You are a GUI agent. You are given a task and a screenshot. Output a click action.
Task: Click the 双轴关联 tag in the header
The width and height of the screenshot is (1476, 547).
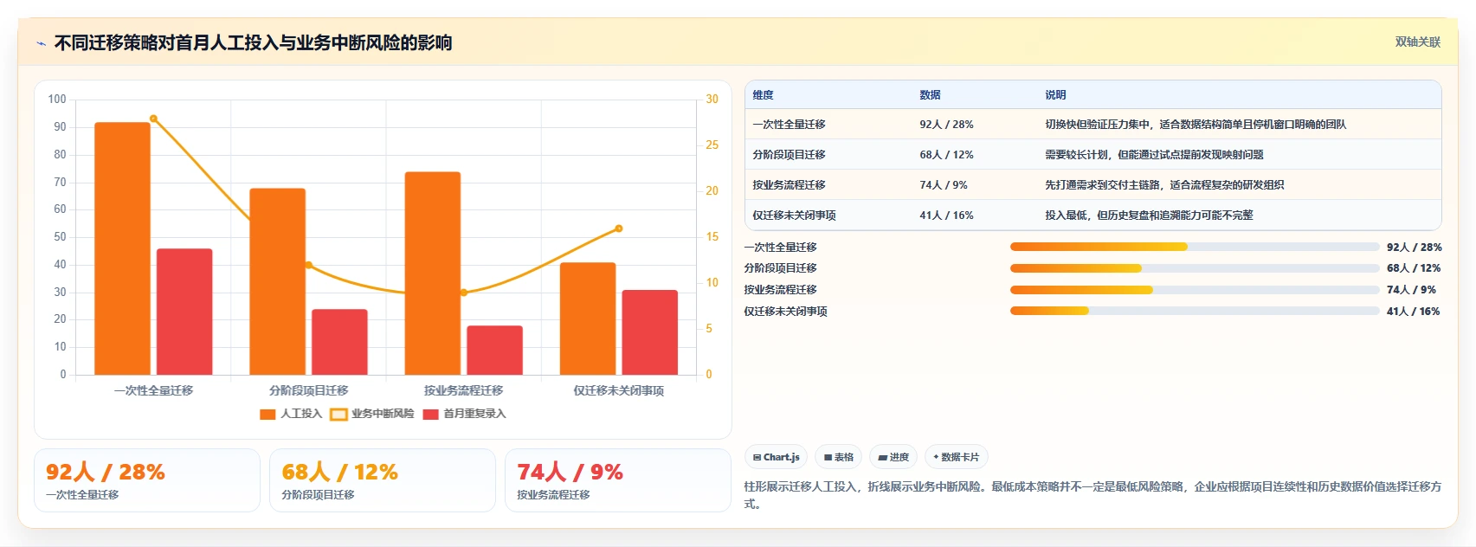click(1418, 42)
